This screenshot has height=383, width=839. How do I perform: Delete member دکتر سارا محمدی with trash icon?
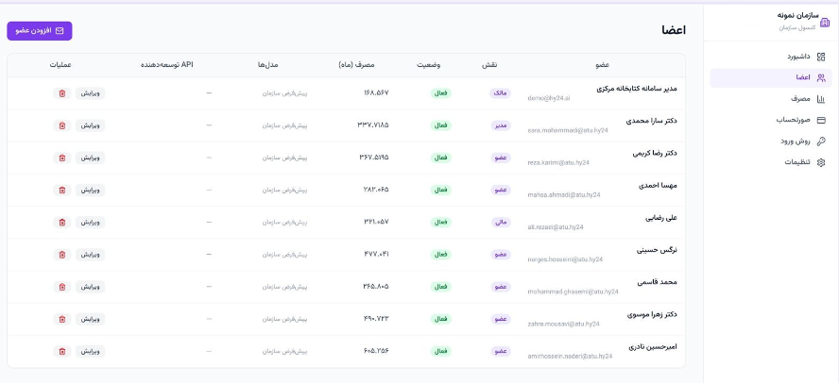[x=62, y=125]
